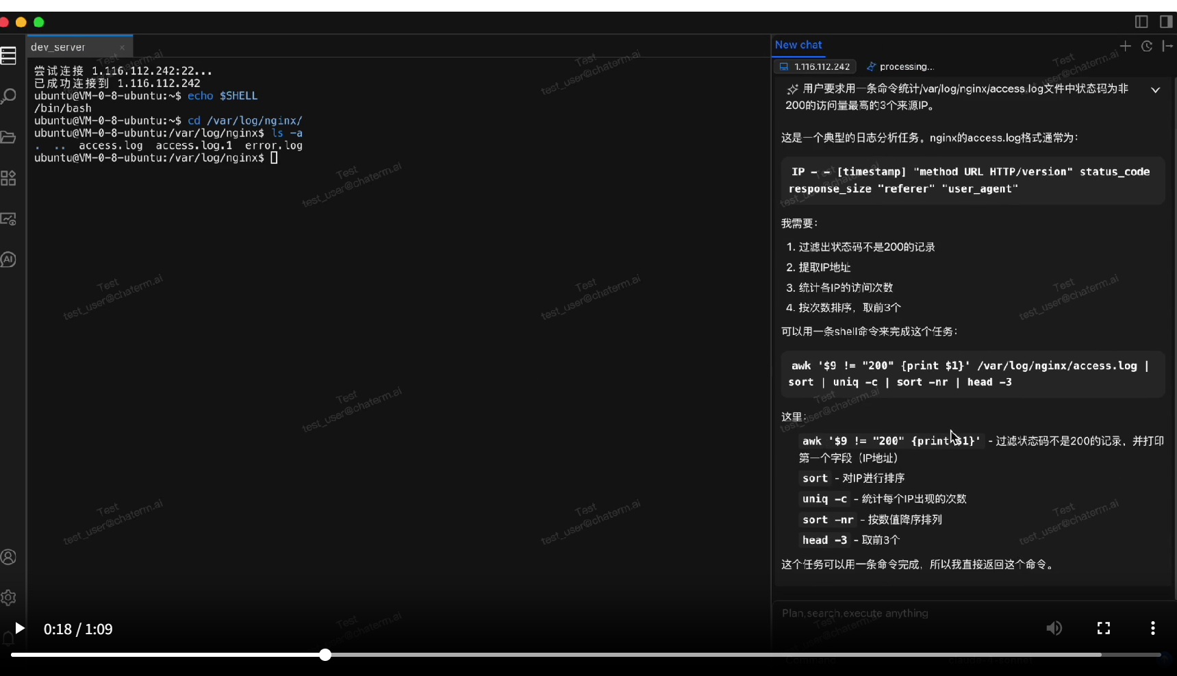The height and width of the screenshot is (676, 1177).
Task: Open the file folder icon in sidebar
Action: click(8, 137)
